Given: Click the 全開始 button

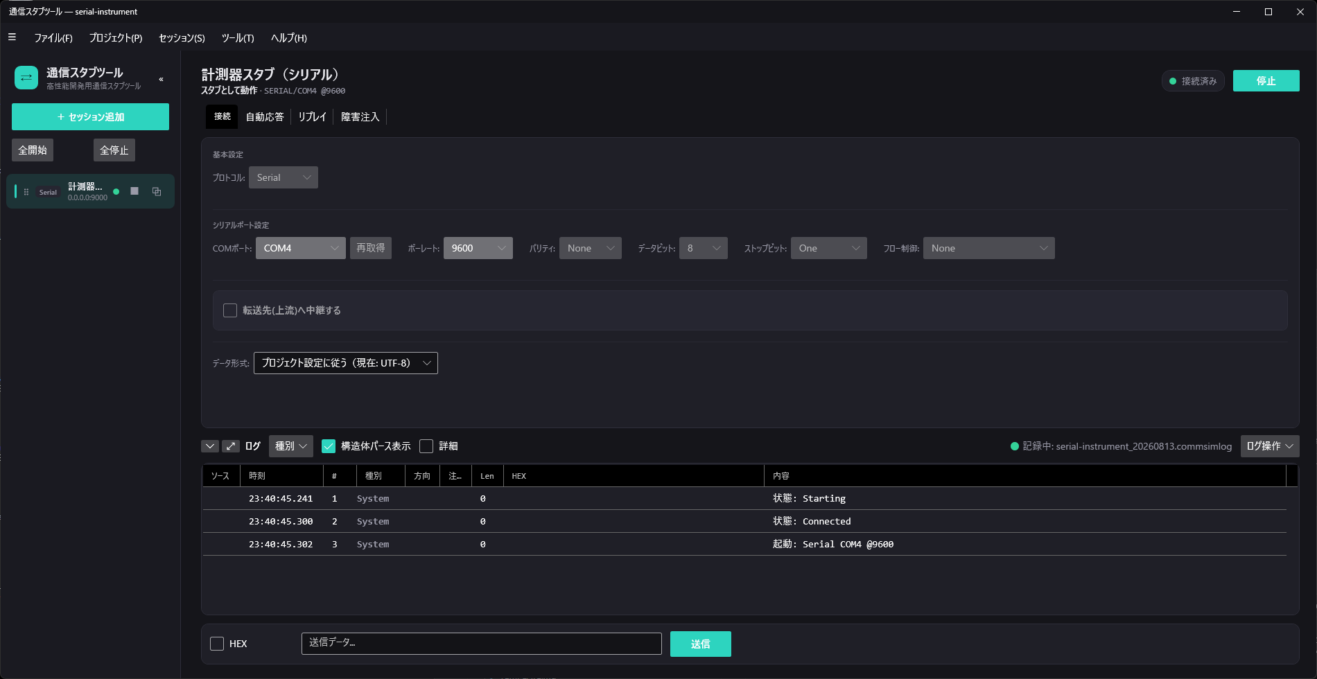Looking at the screenshot, I should click(33, 150).
